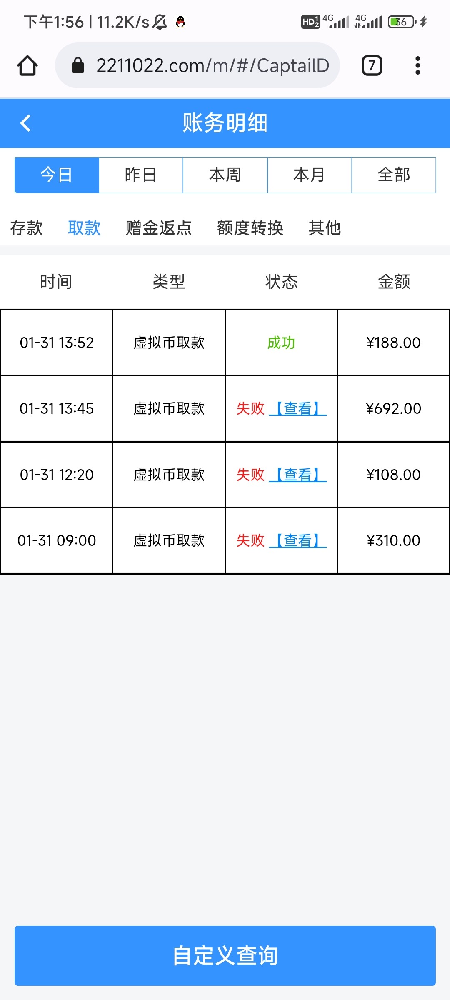Screen dimensions: 450x1000
Task: Tap the lock icon in the address bar
Action: [x=78, y=65]
